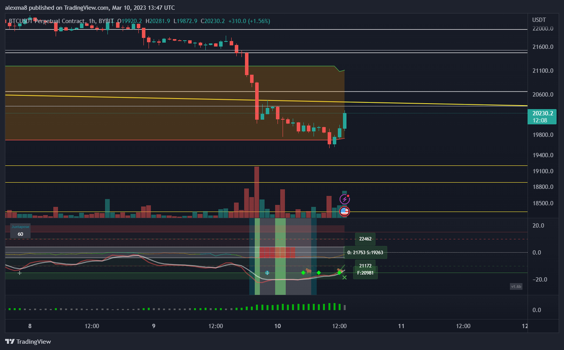Click date 8 on the time axis

coord(30,327)
